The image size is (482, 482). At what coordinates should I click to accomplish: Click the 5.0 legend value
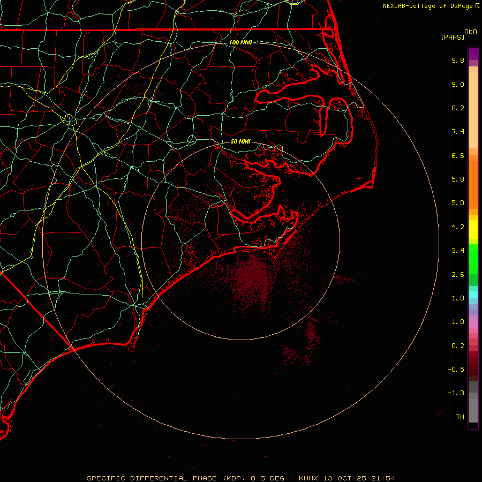458,203
